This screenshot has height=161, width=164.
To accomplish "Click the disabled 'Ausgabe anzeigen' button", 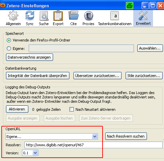I will click(x=23, y=118).
